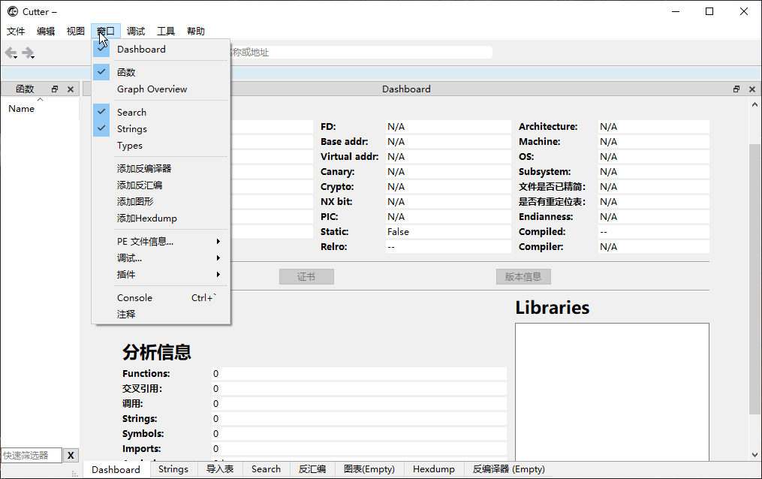
Task: Click the 证书 button
Action: point(306,276)
